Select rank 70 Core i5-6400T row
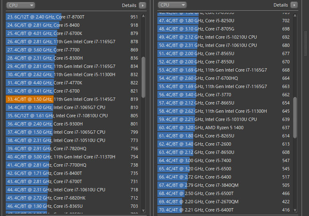 pyautogui.click(x=224, y=210)
